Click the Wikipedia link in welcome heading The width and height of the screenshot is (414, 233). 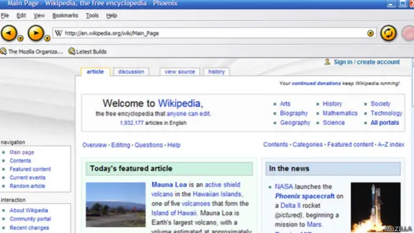[179, 104]
